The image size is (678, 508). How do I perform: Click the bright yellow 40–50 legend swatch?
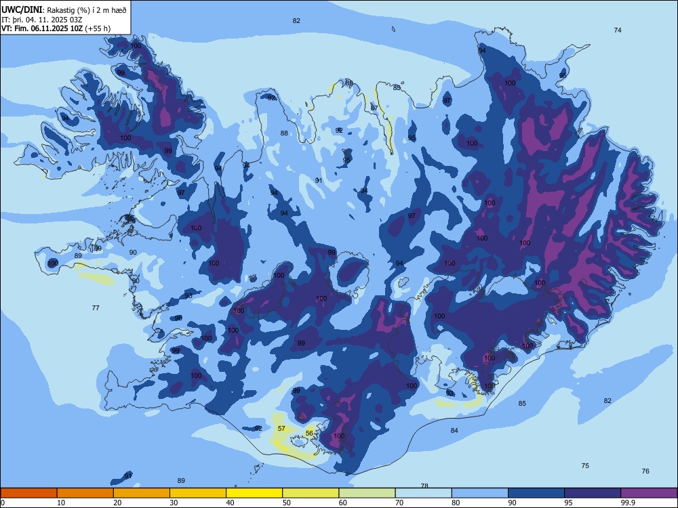coord(254,493)
